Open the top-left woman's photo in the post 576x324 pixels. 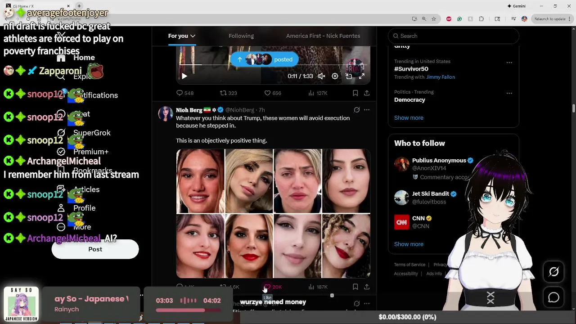coord(200,181)
